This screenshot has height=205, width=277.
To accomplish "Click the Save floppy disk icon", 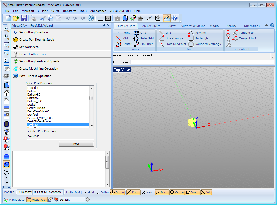I will (24, 18).
